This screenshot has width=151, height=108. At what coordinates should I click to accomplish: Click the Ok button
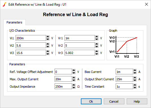(91, 101)
